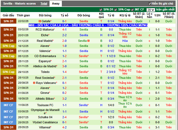Open the M88 La Liga promotion banner
The height and width of the screenshot is (130, 178).
88,25
